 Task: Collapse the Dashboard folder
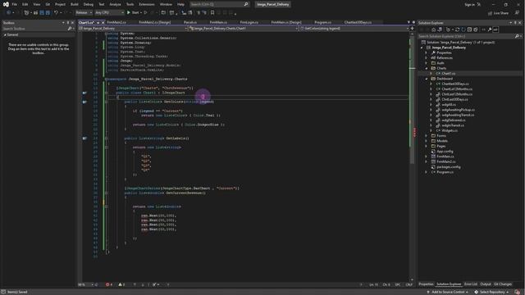click(427, 79)
